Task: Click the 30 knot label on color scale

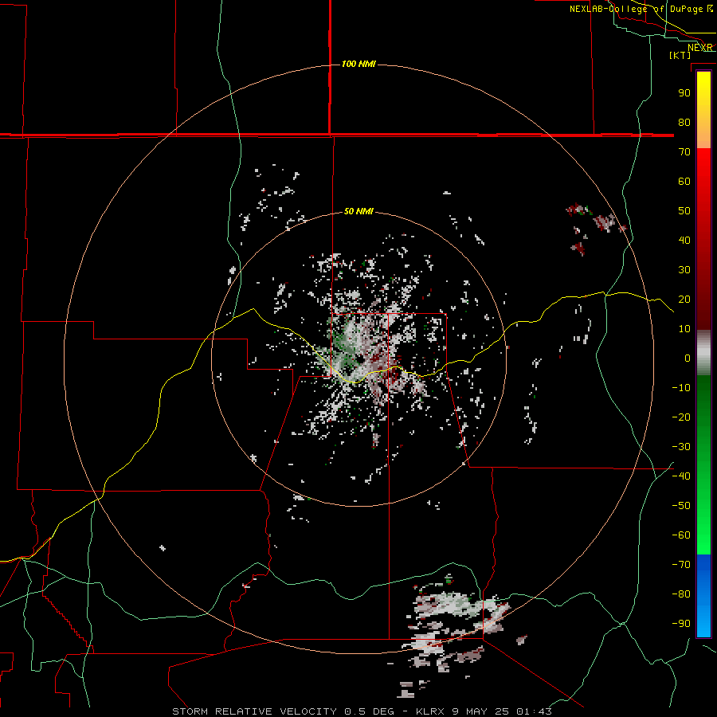Action: point(684,270)
